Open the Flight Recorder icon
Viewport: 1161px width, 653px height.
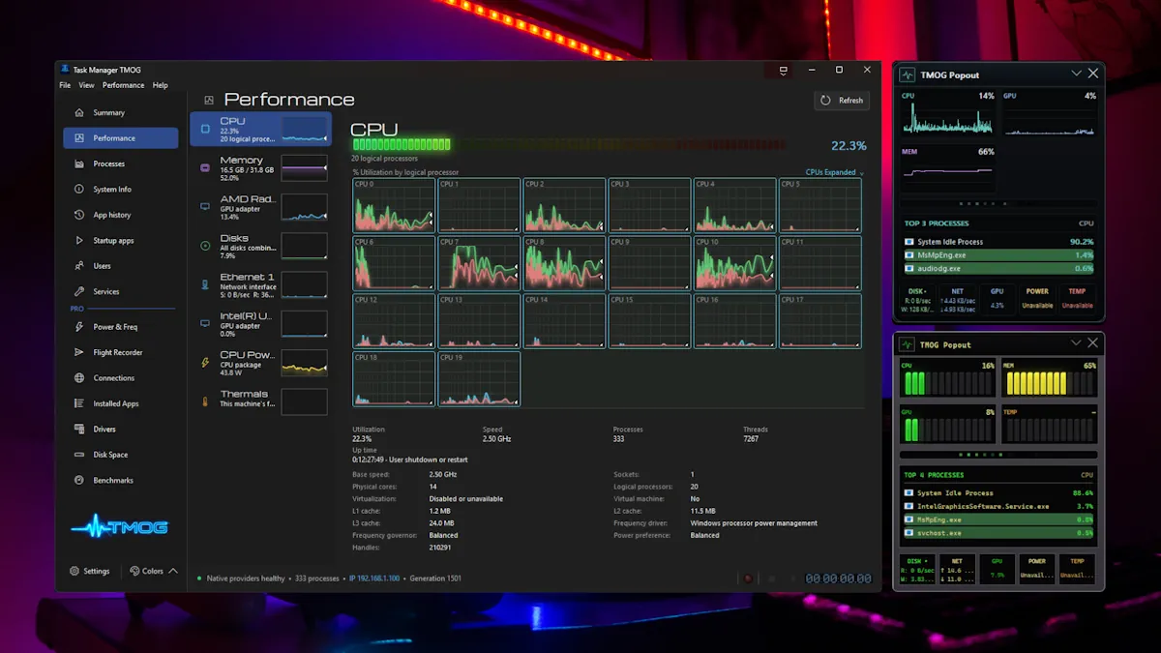pos(79,352)
